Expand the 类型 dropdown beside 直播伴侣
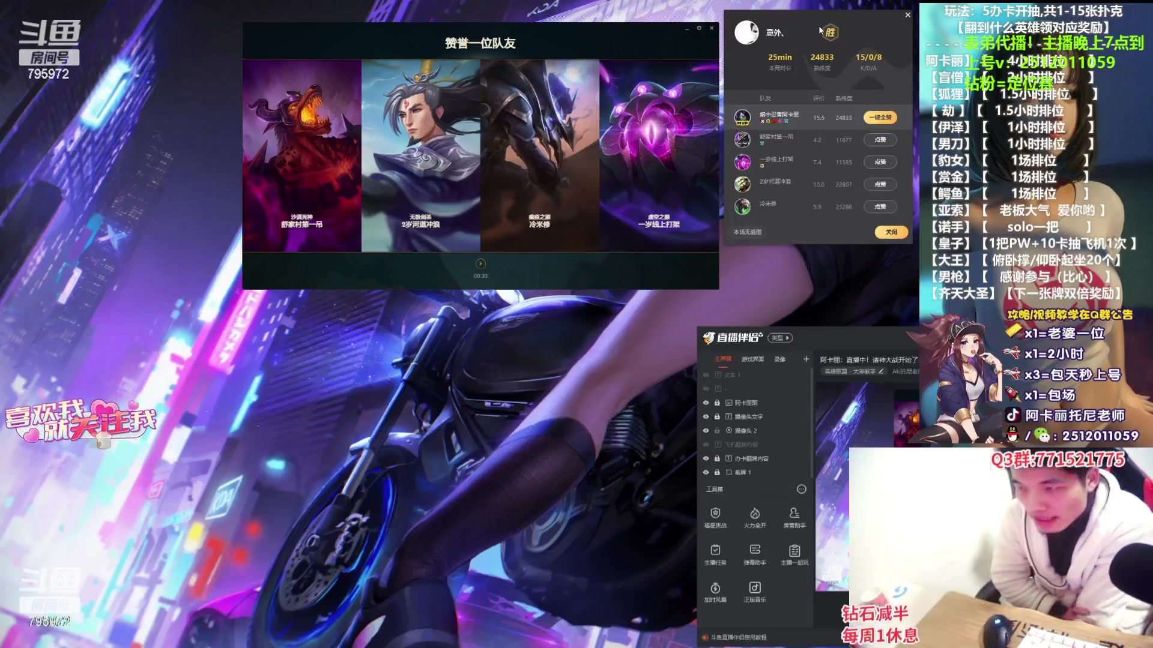The image size is (1153, 648). point(780,338)
